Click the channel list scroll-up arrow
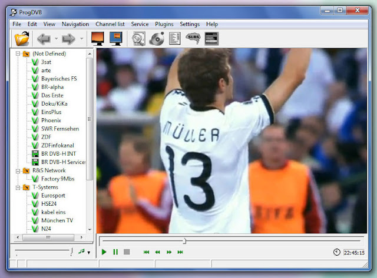This screenshot has width=377, height=278. [90, 53]
